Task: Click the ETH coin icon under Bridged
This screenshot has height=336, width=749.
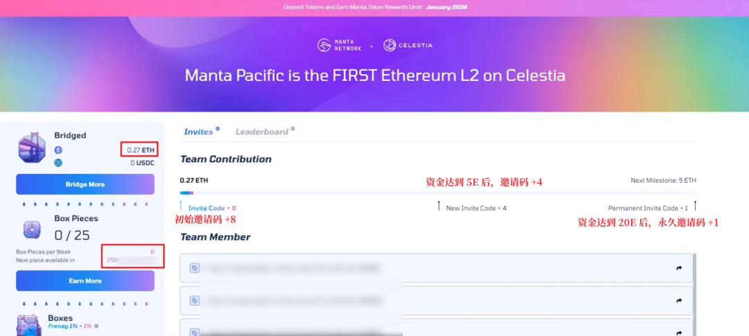Action: pyautogui.click(x=58, y=150)
